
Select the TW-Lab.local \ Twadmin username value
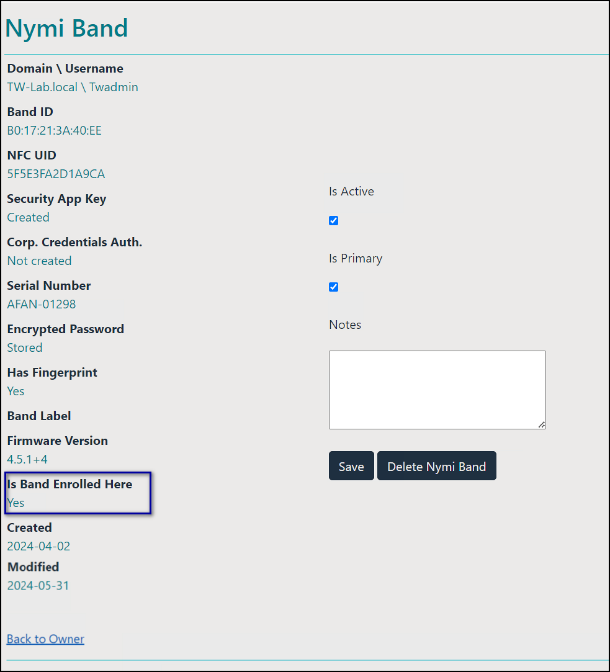pyautogui.click(x=73, y=87)
